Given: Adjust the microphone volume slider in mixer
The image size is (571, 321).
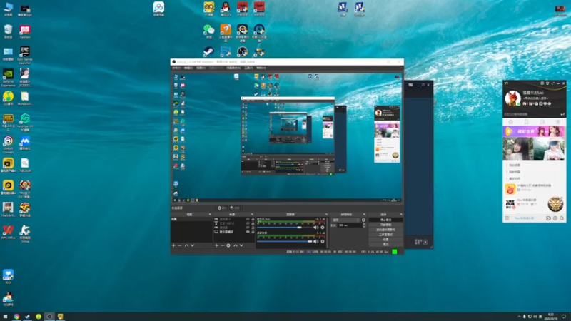Looking at the screenshot, I should click(285, 228).
